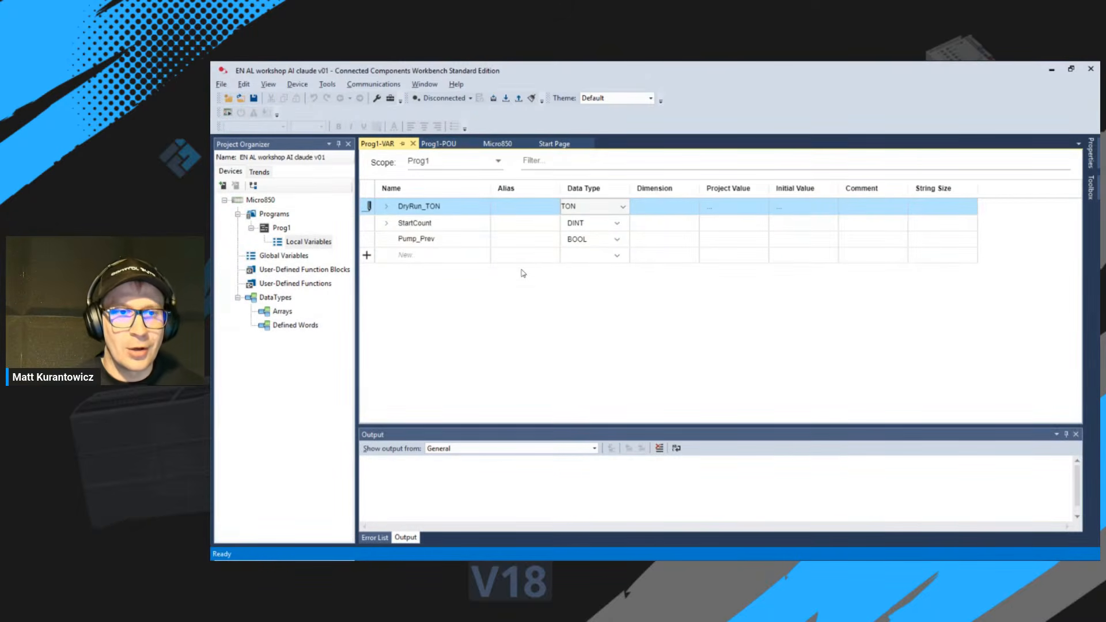The height and width of the screenshot is (622, 1106).
Task: Open Project Organizer window options dropdown
Action: coord(329,144)
